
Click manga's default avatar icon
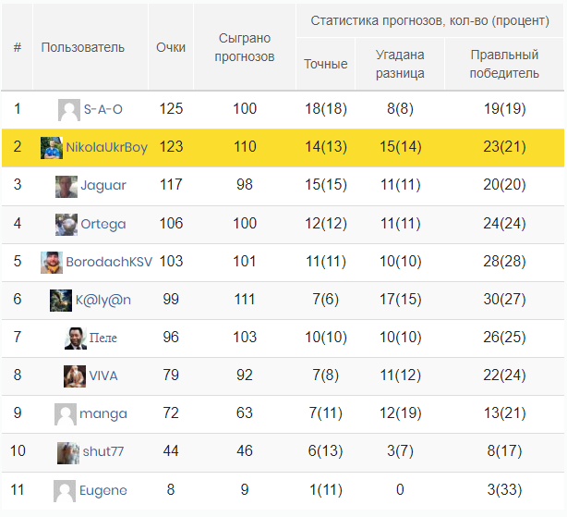point(65,413)
